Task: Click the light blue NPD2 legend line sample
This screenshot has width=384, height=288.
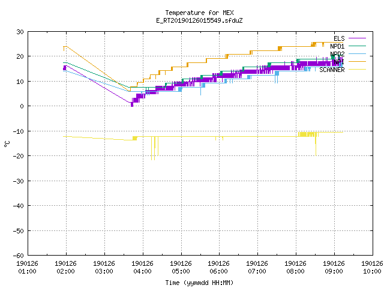Action: pos(357,53)
